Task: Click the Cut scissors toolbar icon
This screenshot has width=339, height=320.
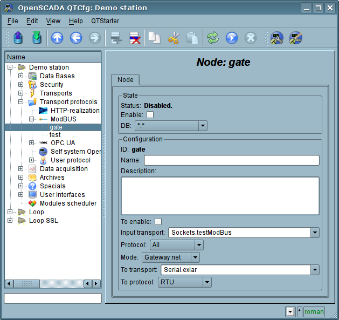Action: click(x=173, y=38)
